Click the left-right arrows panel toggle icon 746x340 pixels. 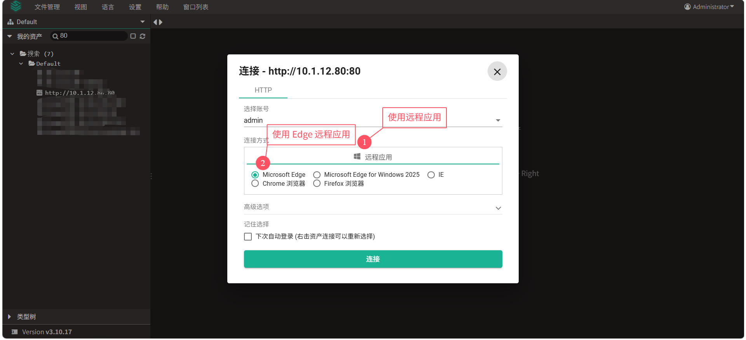tap(158, 22)
